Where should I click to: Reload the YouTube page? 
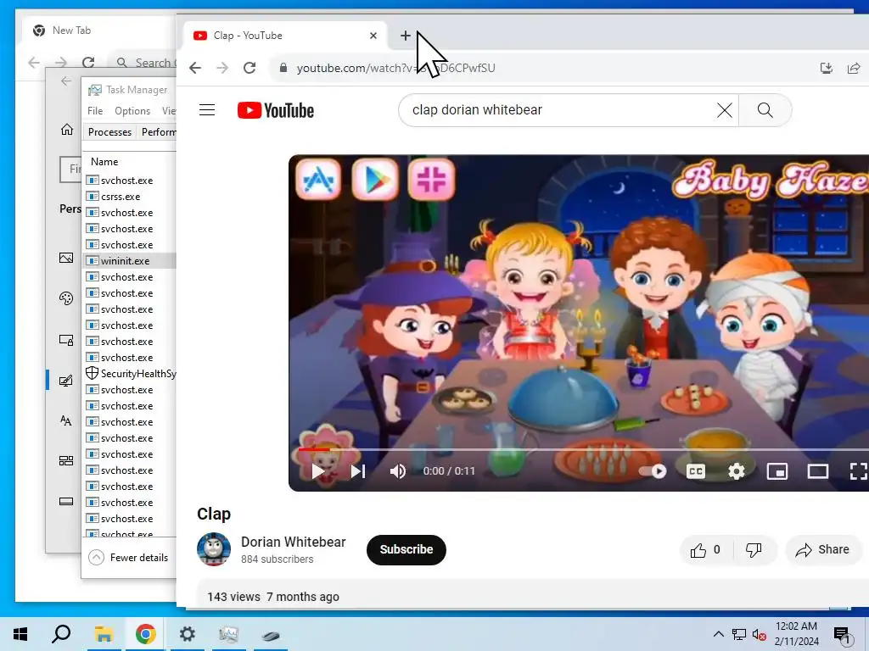[x=249, y=68]
